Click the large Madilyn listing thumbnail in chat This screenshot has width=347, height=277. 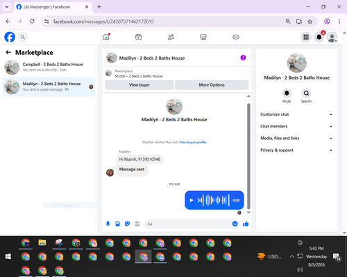pyautogui.click(x=174, y=107)
